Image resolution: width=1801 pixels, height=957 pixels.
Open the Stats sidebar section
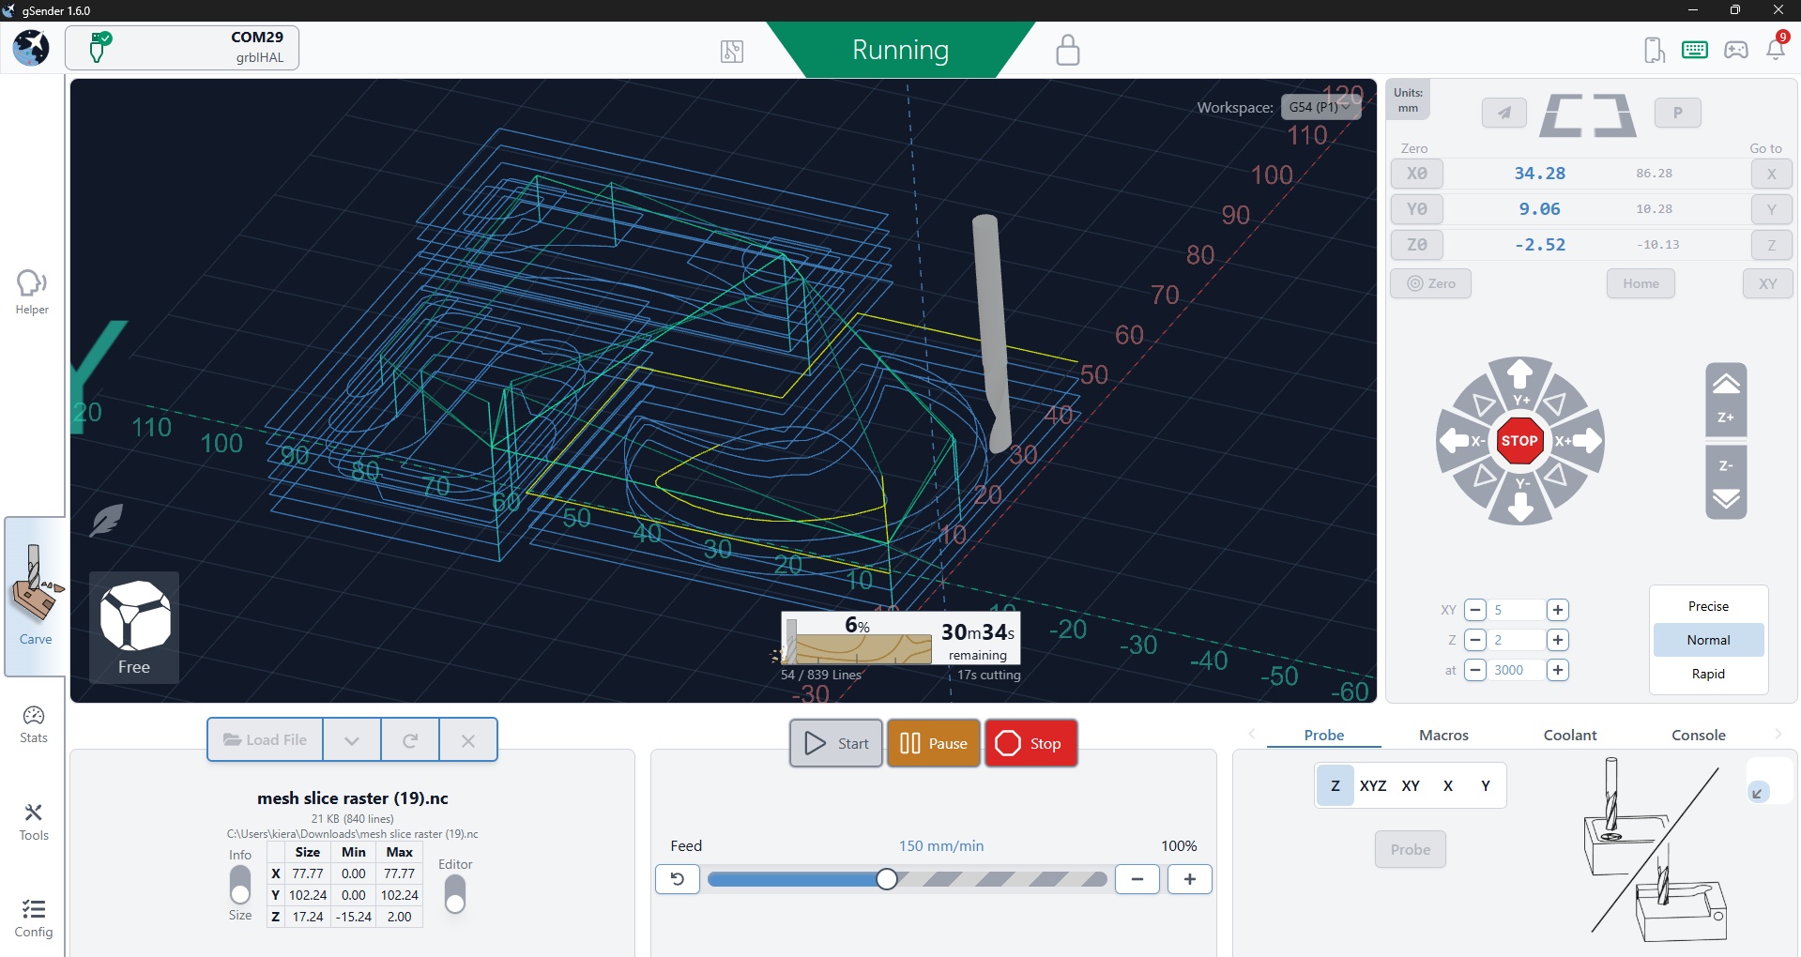34,724
